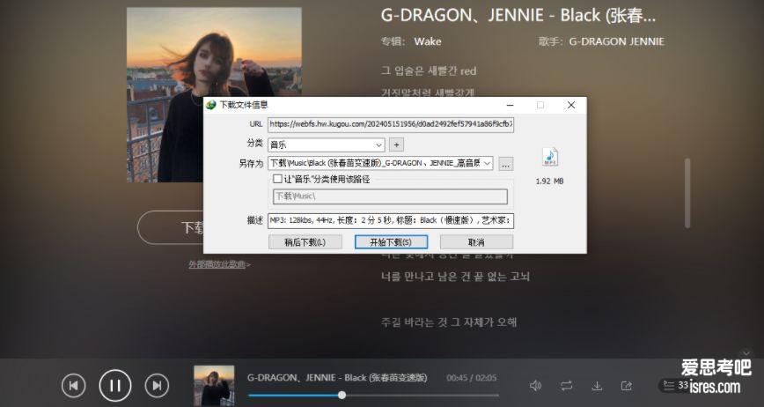Image resolution: width=764 pixels, height=407 pixels.
Task: Click artist name G-DRAGON JENNIE
Action: pos(616,41)
